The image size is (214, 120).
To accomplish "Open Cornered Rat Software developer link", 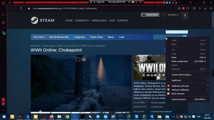I will (161, 112).
